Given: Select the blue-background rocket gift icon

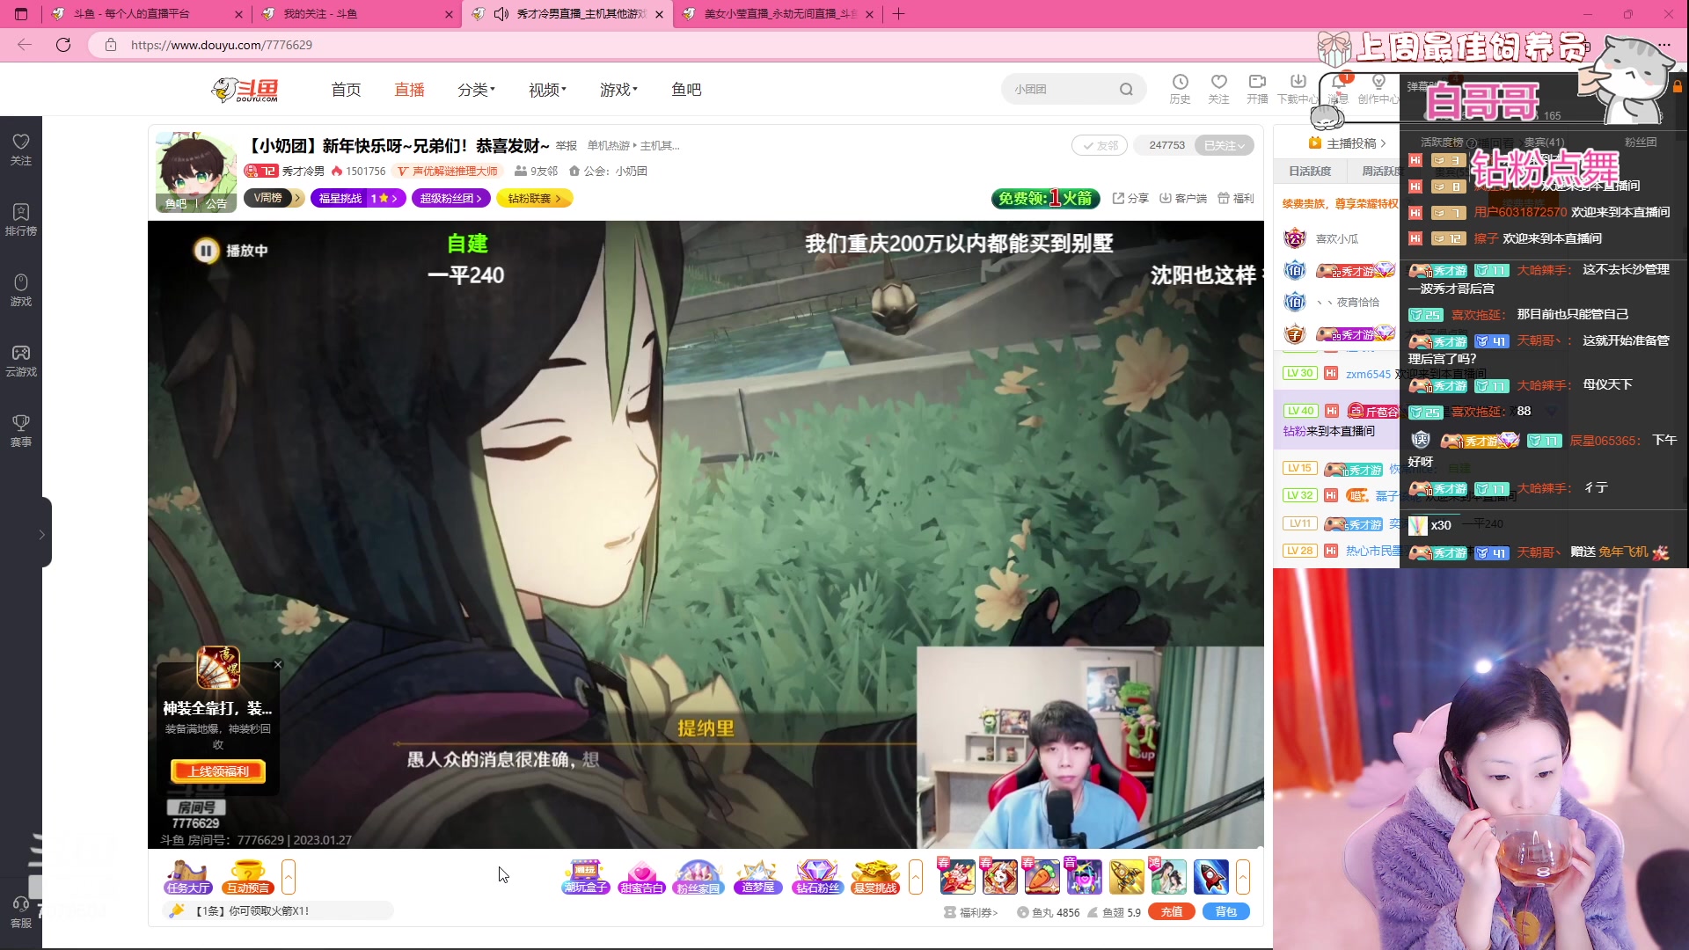Looking at the screenshot, I should pyautogui.click(x=1210, y=877).
